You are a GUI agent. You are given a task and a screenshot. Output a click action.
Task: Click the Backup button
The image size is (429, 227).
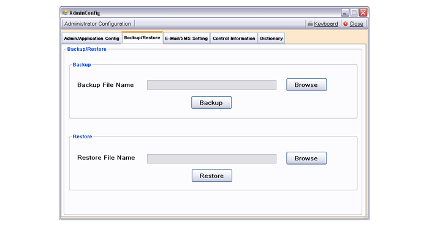click(x=211, y=102)
